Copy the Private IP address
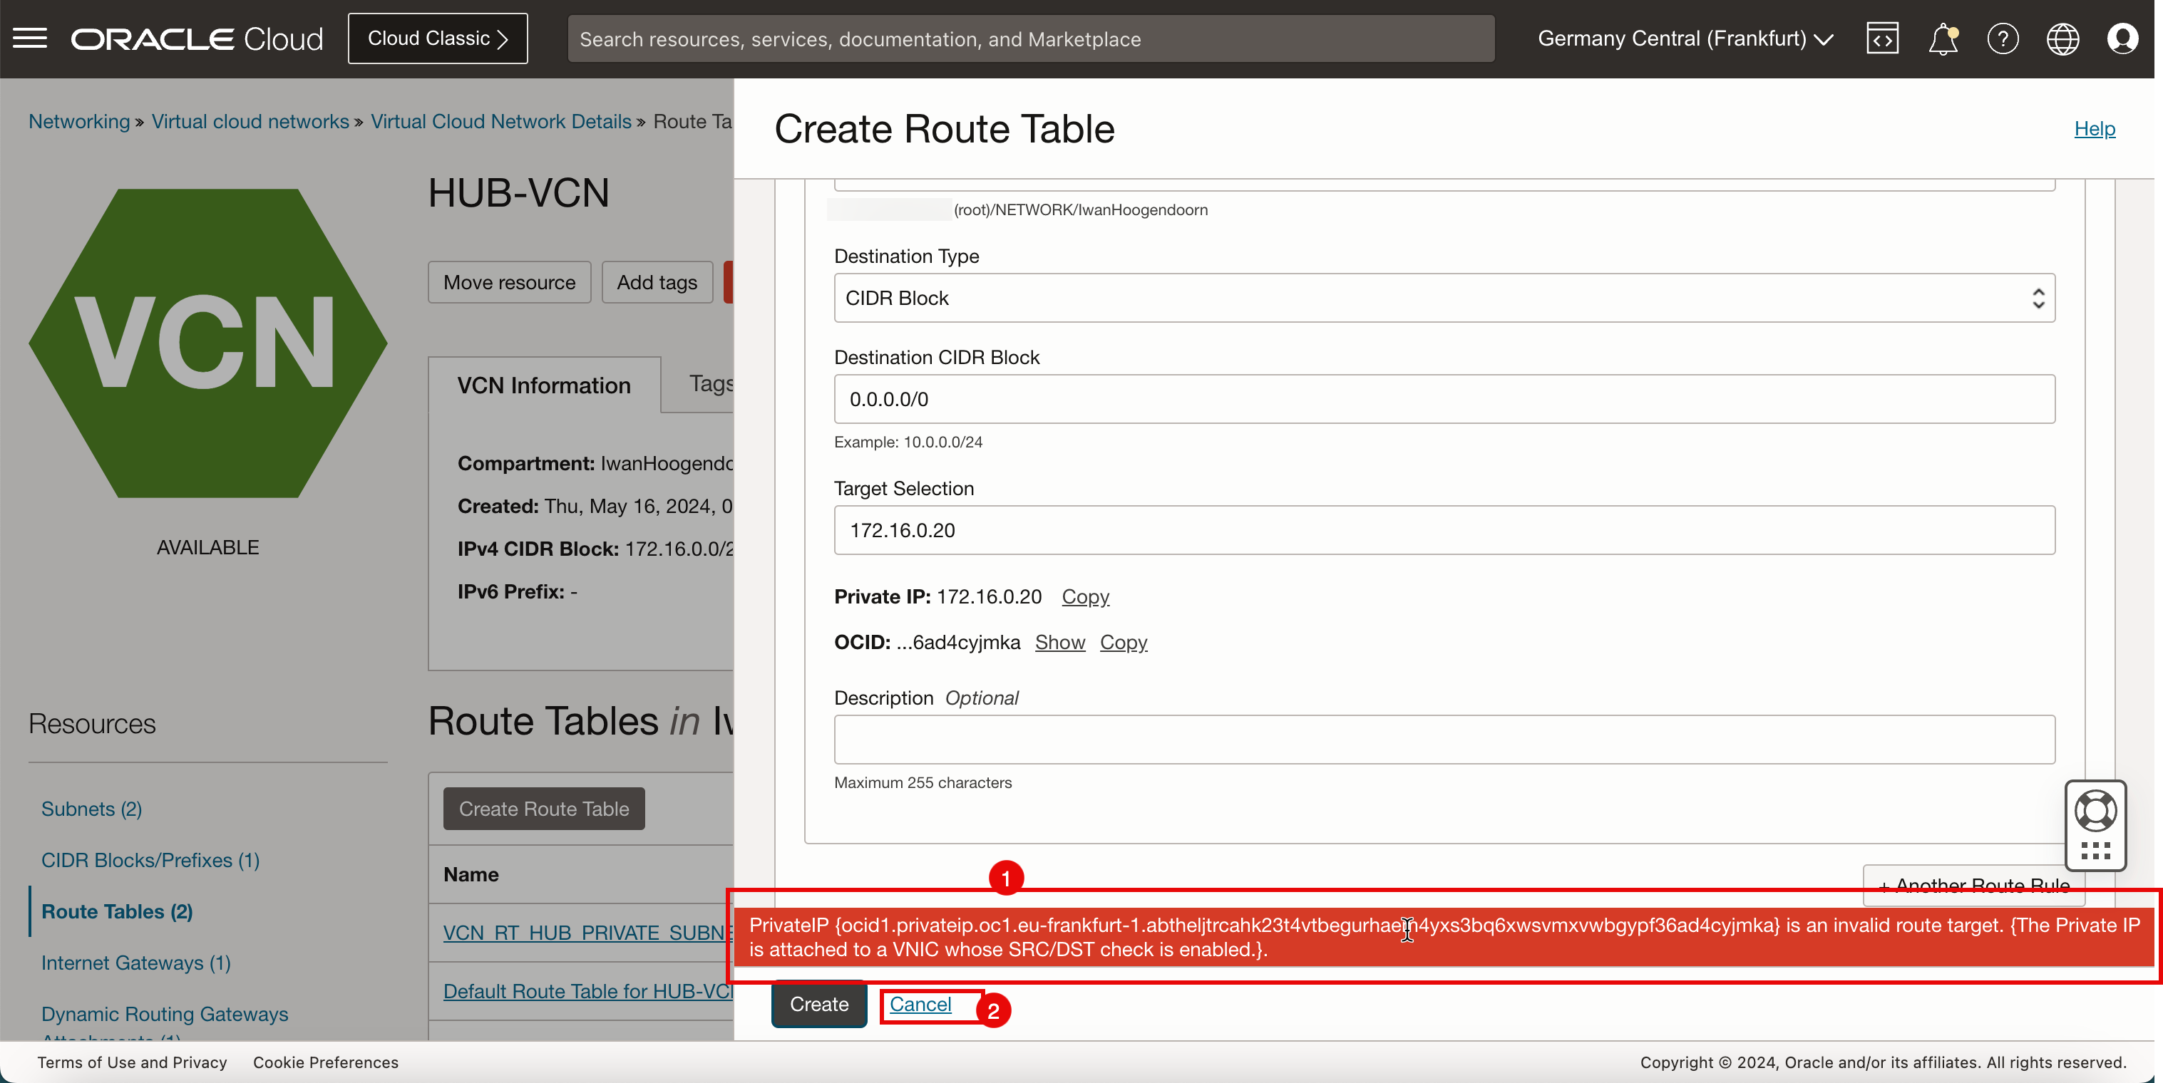This screenshot has height=1083, width=2163. [1085, 596]
